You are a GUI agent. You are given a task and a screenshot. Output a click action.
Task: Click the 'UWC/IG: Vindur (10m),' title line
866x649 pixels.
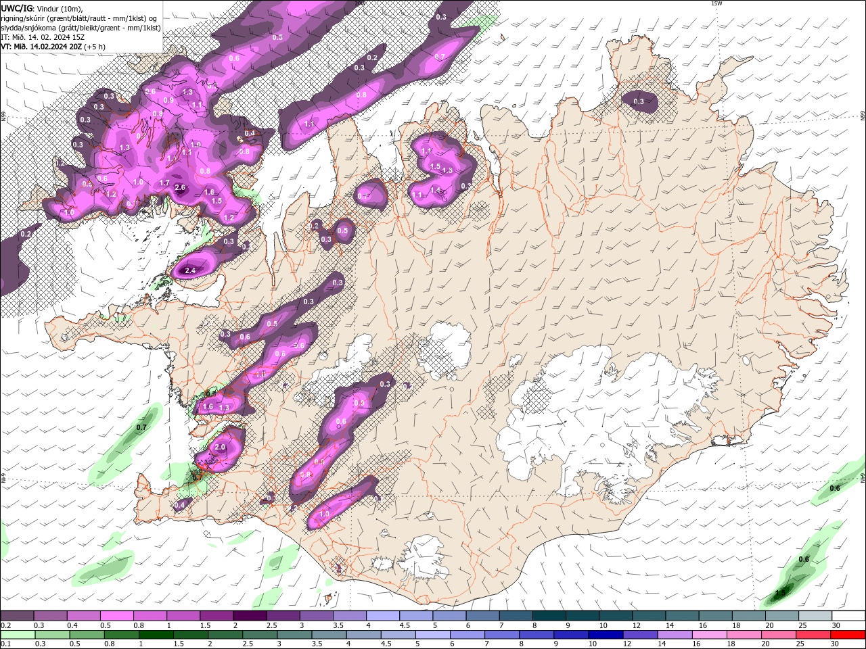[x=42, y=8]
